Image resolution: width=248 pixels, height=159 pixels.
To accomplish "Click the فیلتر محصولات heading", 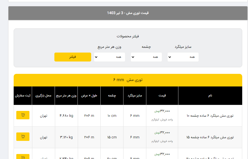I will click(128, 36).
